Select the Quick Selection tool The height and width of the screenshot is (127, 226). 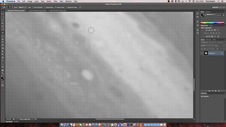2,23
